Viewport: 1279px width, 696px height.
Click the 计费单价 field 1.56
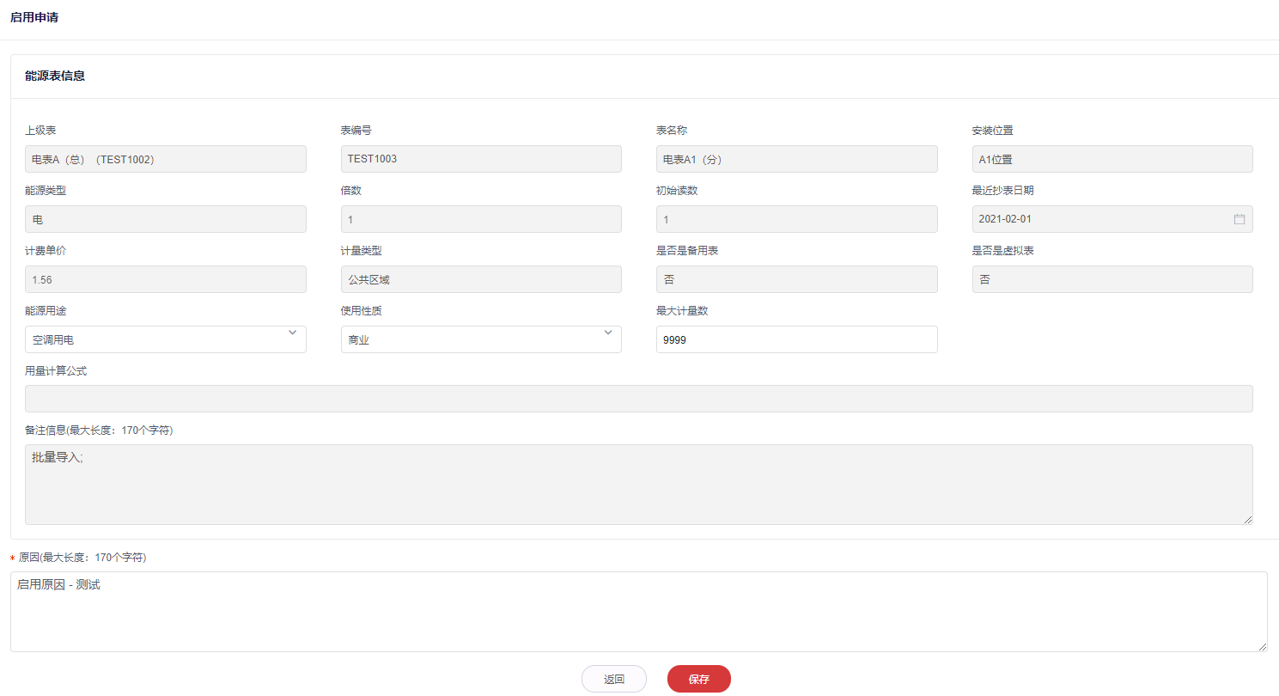click(x=166, y=279)
